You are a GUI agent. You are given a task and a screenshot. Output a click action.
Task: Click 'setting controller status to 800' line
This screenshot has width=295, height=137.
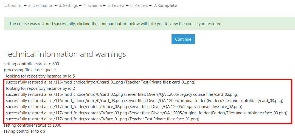click(31, 64)
